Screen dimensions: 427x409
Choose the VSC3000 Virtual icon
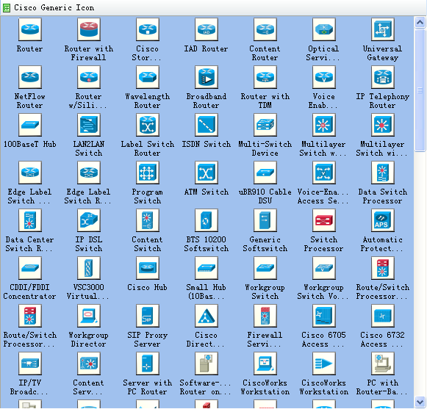click(x=89, y=268)
